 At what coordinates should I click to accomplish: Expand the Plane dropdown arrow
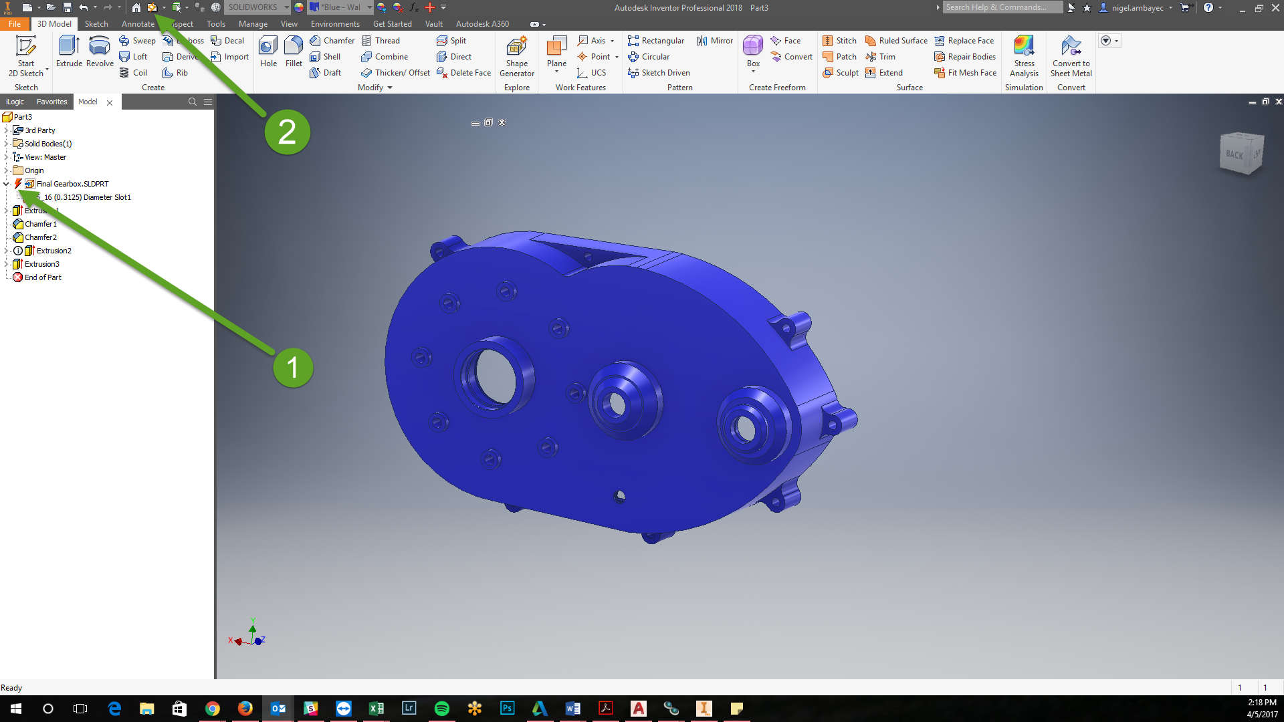tap(556, 70)
